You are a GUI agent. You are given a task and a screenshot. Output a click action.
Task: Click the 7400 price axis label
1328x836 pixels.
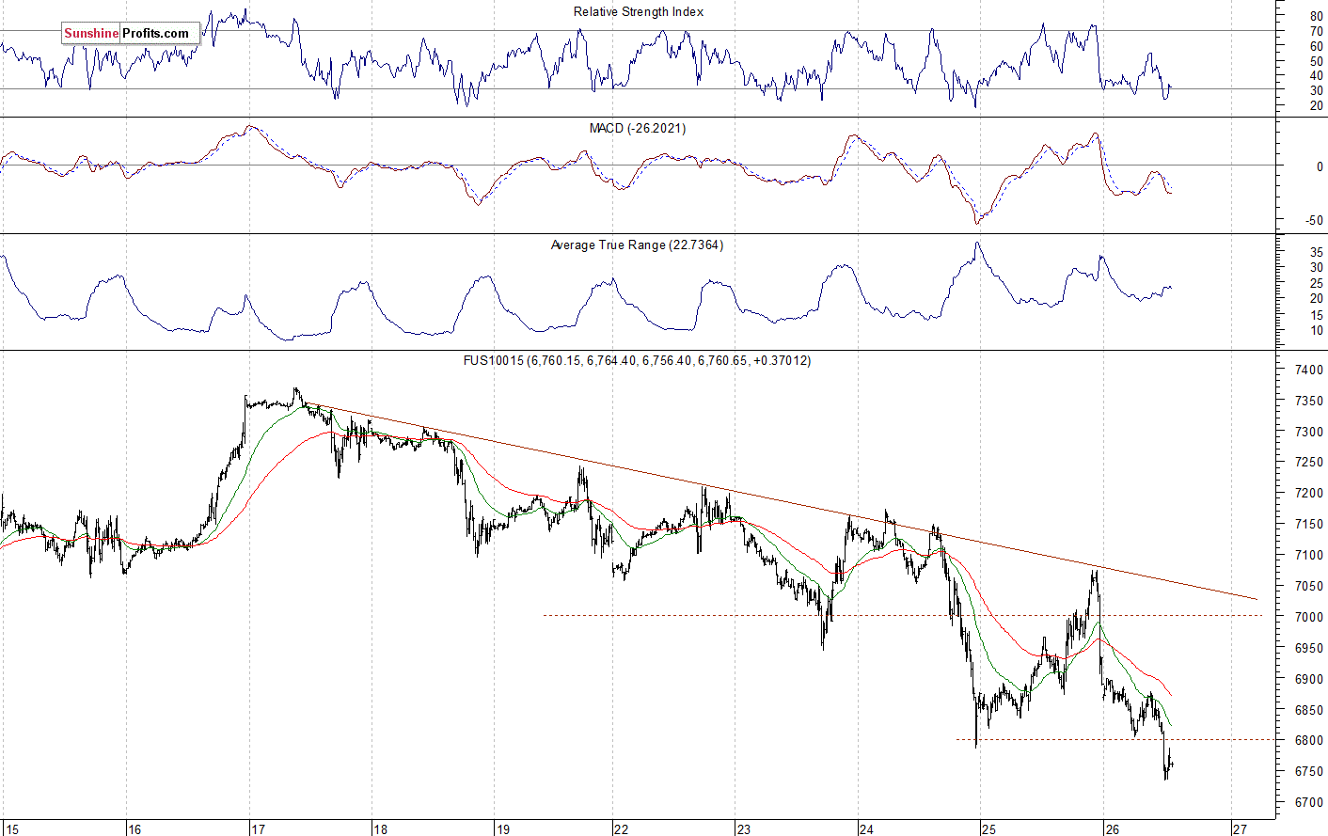(1308, 371)
